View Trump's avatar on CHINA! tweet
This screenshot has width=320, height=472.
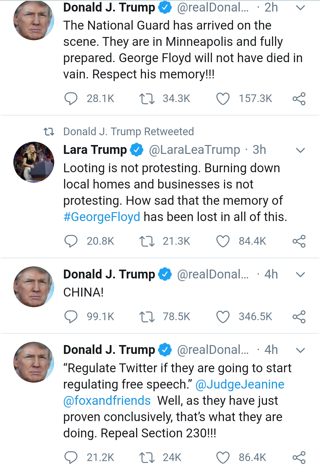coord(34,287)
